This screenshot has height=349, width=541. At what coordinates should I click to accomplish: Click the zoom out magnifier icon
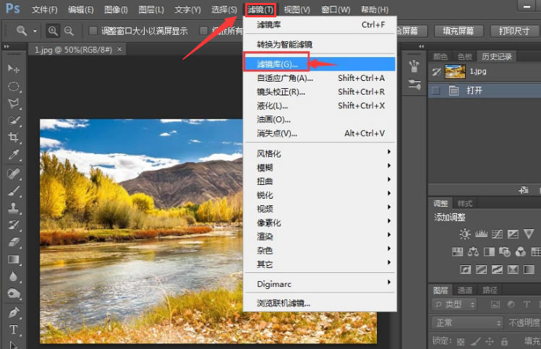69,30
